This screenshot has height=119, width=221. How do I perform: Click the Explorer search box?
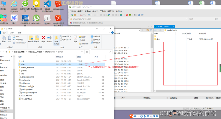(101, 52)
